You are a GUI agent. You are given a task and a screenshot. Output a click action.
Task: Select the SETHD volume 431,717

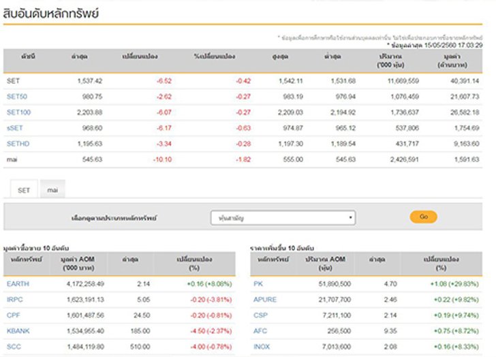tap(407, 144)
